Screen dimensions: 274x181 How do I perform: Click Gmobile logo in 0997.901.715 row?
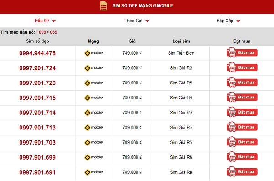tap(94, 98)
